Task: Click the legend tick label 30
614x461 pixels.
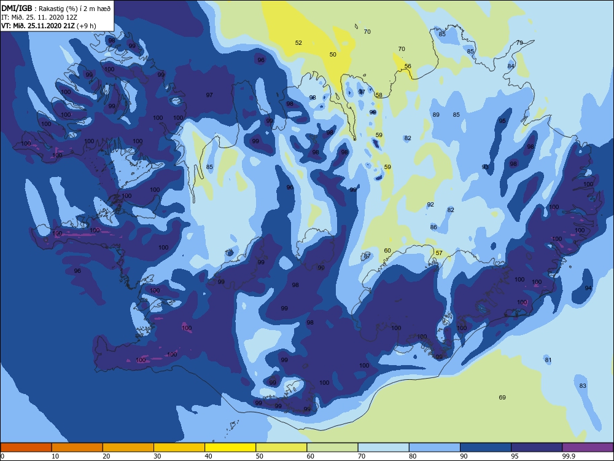Action: click(157, 456)
